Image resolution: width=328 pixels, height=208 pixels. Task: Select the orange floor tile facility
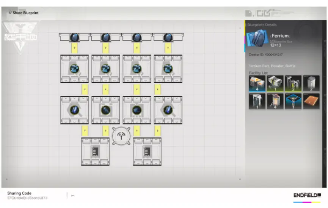coord(311,101)
